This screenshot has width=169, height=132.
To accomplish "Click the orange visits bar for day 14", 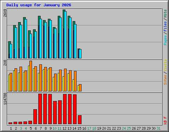I will click(x=75, y=81).
